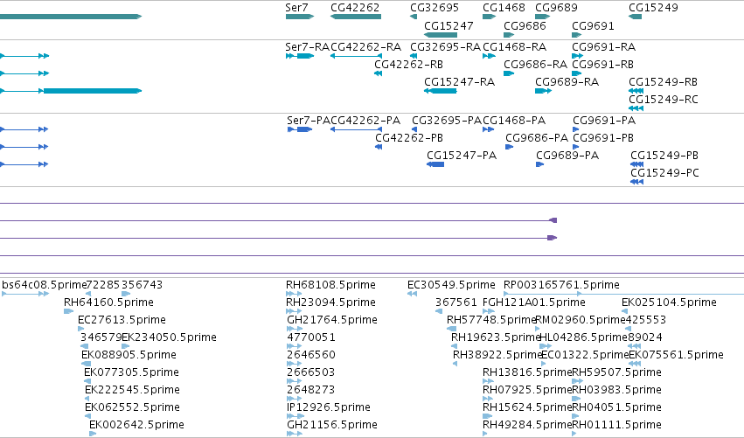Click the CG9689 gene label

[x=556, y=8]
